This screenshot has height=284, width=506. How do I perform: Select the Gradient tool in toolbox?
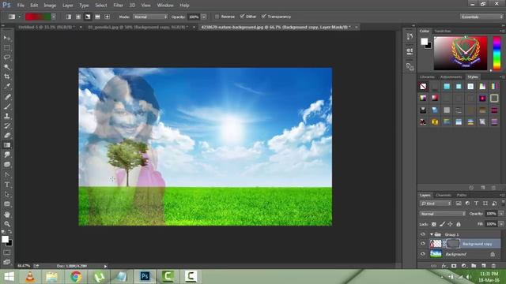click(x=7, y=145)
